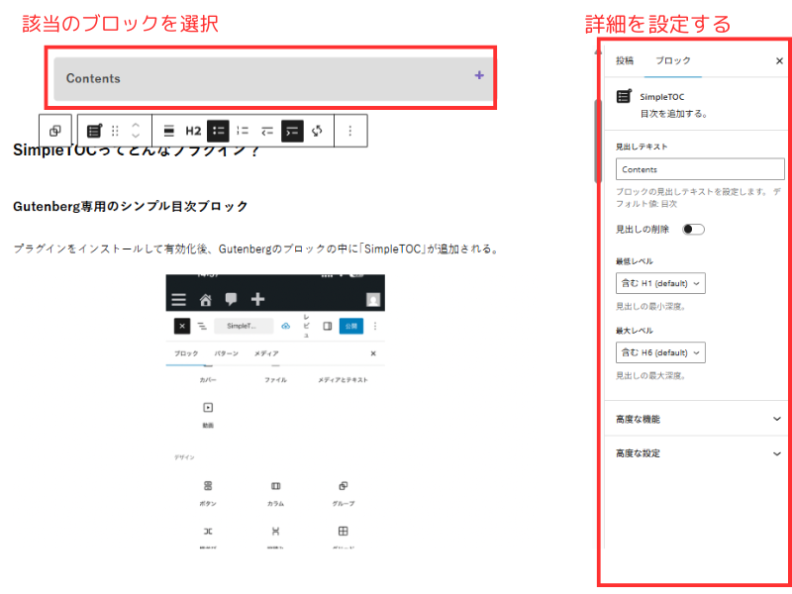
Task: Click the SimpleT... title field in embedded screenshot
Action: 244,326
